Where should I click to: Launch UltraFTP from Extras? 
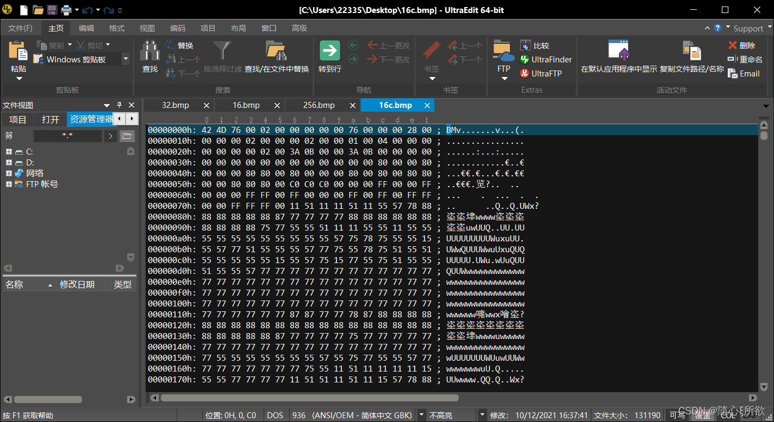pos(541,73)
